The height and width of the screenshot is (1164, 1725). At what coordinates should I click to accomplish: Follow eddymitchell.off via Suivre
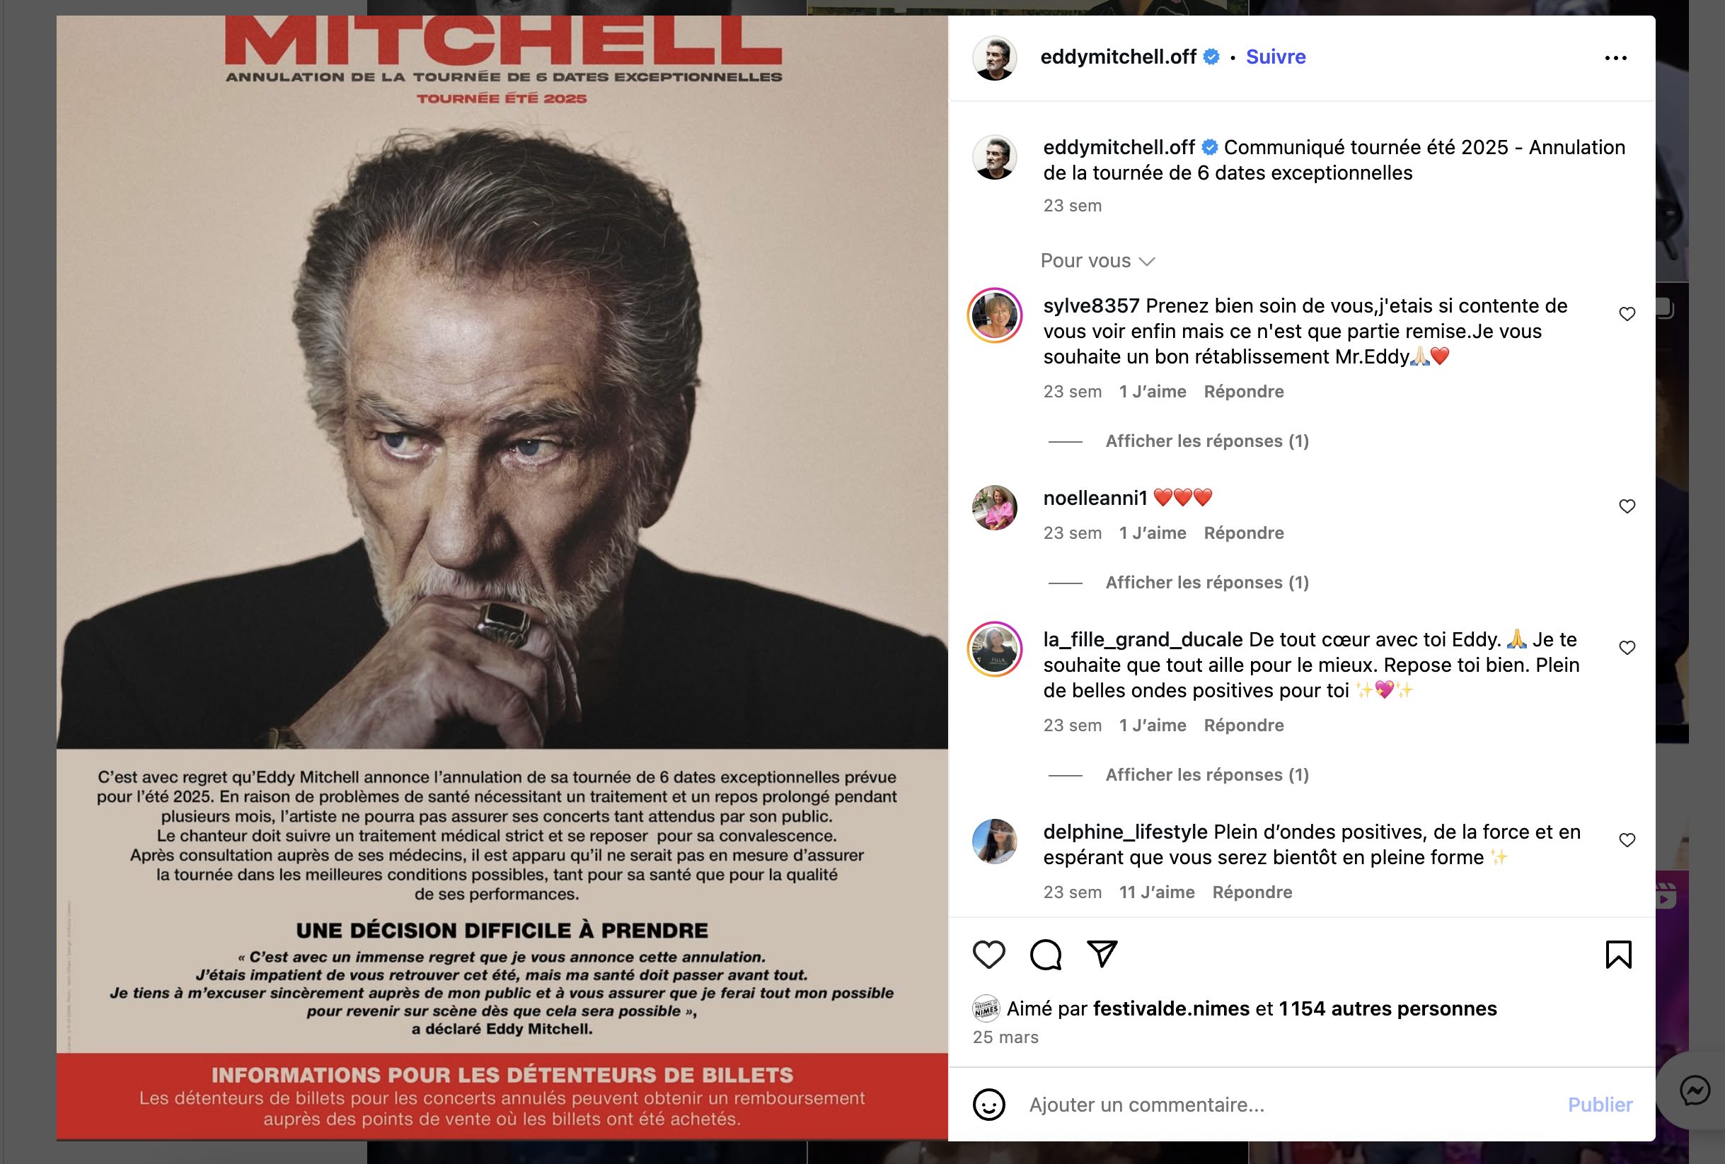(x=1275, y=57)
